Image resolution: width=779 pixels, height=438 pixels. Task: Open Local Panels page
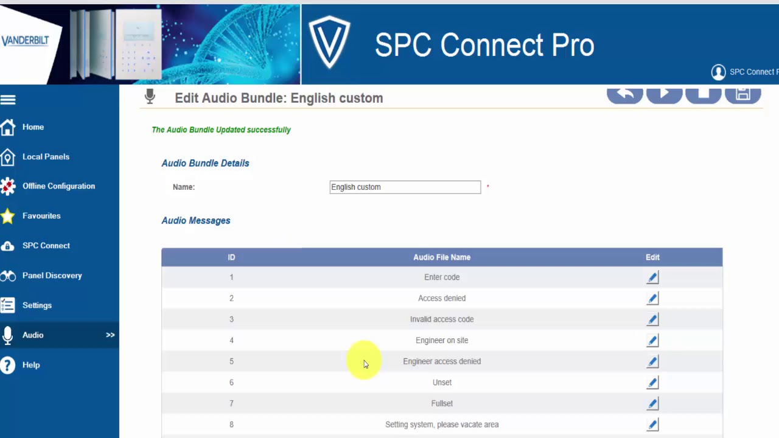pos(46,157)
